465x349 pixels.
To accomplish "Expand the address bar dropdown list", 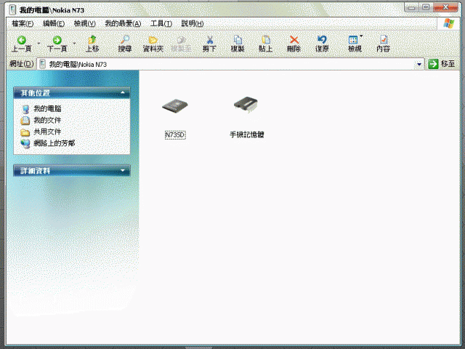I will [419, 64].
